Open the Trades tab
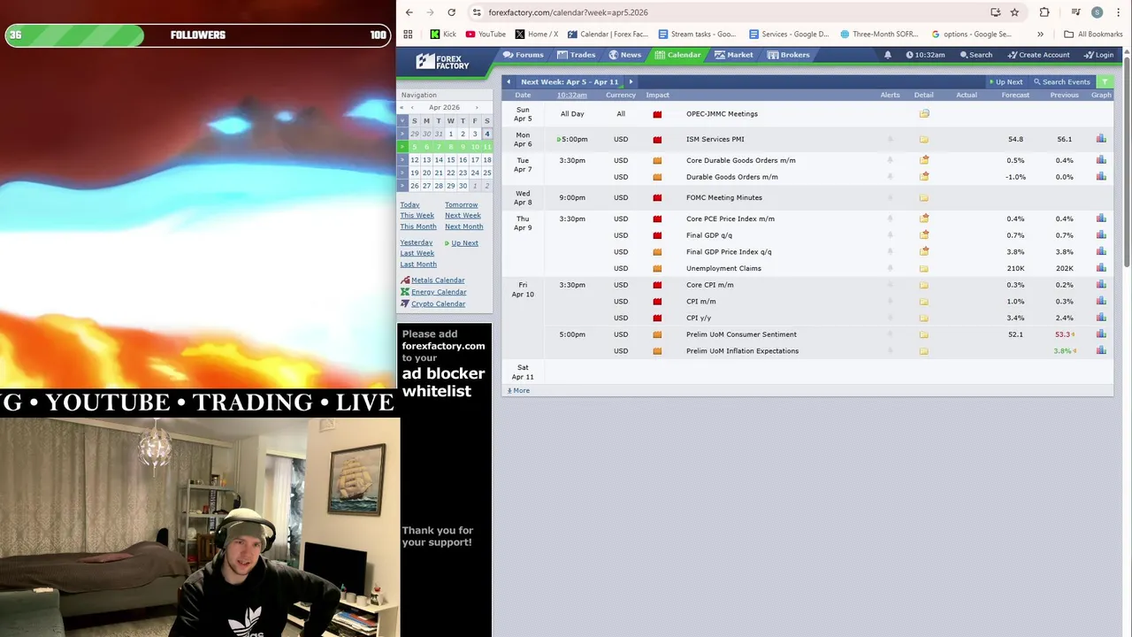The image size is (1132, 637). click(x=576, y=55)
